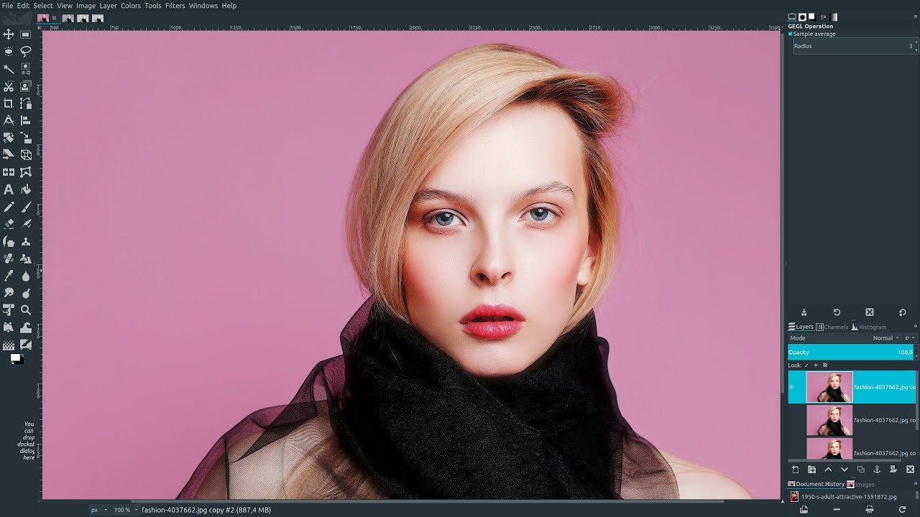Toggle lock pixels for layer
Screen dimensions: 920x517
click(x=806, y=365)
